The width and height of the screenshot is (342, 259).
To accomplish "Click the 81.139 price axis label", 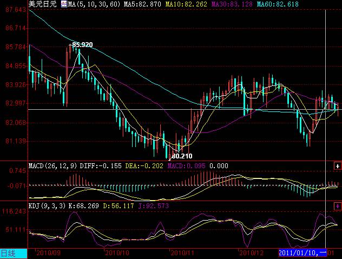I will click(x=16, y=141).
